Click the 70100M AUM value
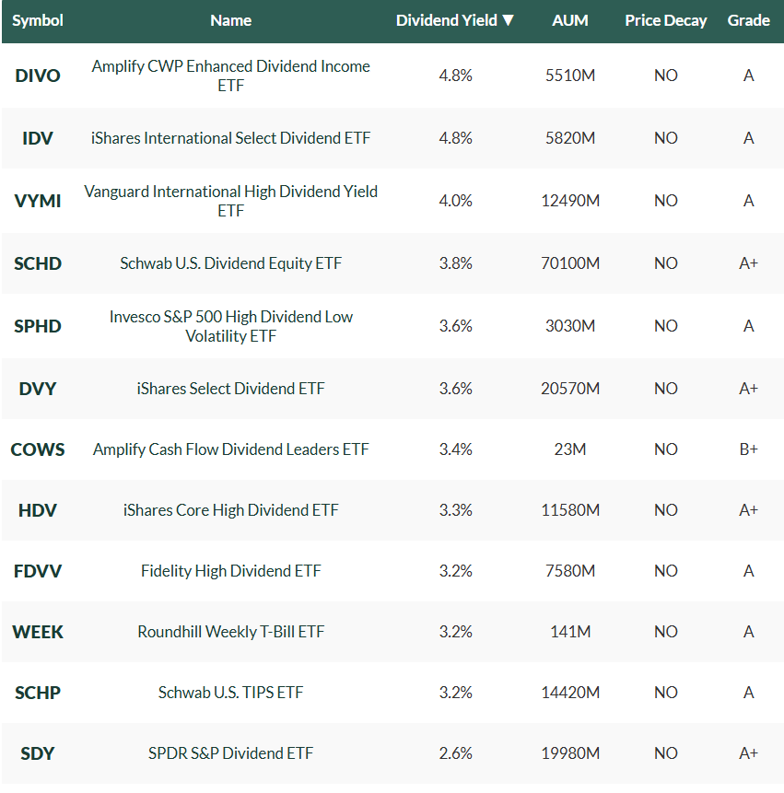The image size is (784, 793). click(570, 263)
